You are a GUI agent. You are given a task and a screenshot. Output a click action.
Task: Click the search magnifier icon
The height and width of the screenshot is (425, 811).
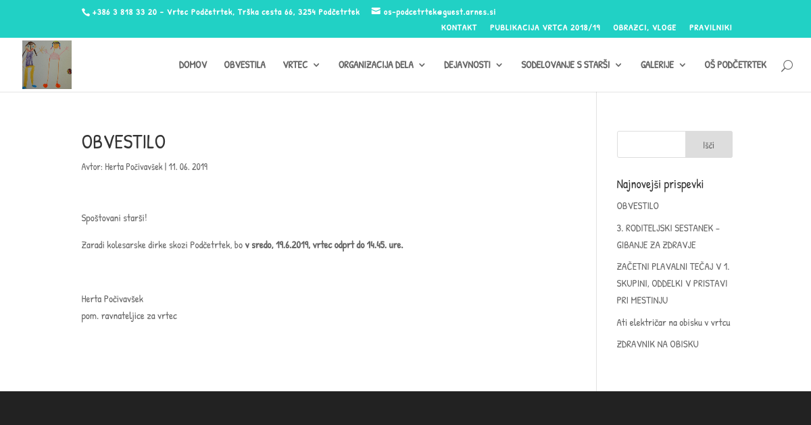[x=787, y=65]
